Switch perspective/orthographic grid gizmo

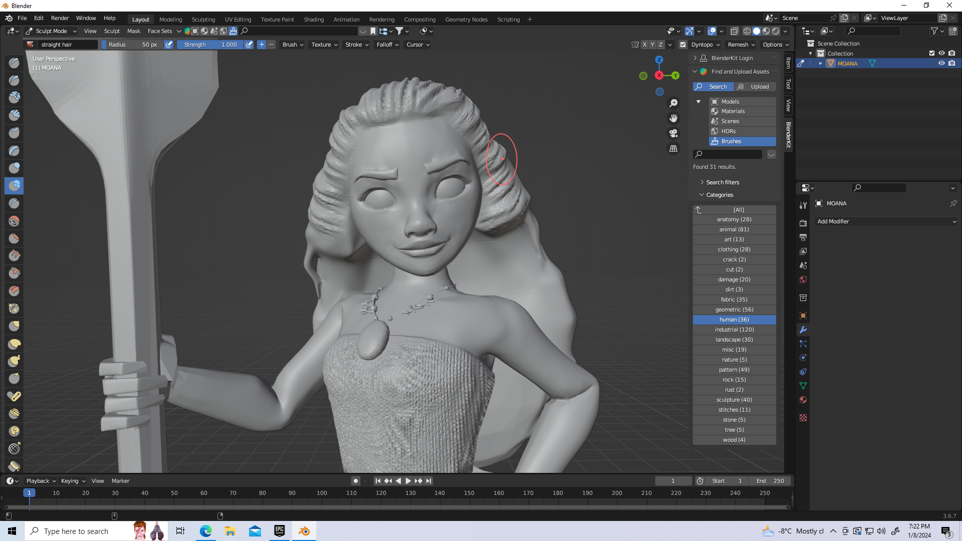coord(673,149)
